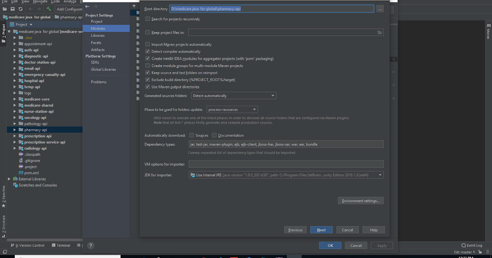Enable Import Maven projects automatically

coord(148,44)
